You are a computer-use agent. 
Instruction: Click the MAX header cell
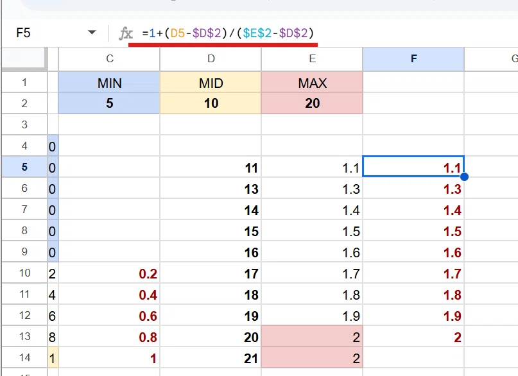tap(312, 83)
